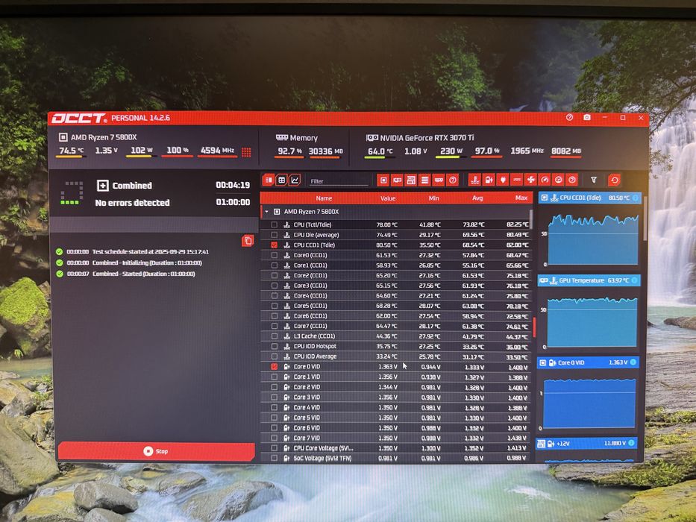Viewport: 696px width, 522px height.
Task: Check the CPU Die (average) row checkbox
Action: [275, 235]
